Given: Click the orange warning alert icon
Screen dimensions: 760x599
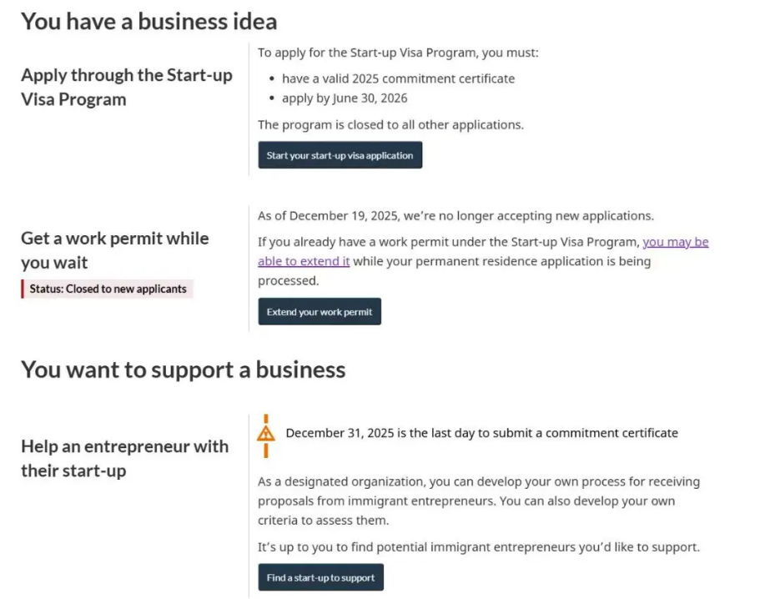Looking at the screenshot, I should click(265, 434).
